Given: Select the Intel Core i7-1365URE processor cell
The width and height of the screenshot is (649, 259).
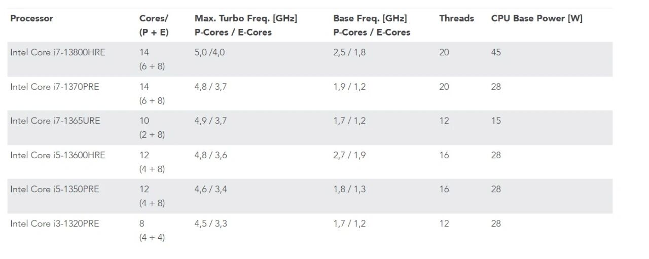Looking at the screenshot, I should (55, 121).
